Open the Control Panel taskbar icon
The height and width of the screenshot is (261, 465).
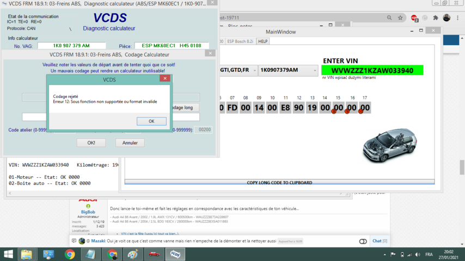48,254
